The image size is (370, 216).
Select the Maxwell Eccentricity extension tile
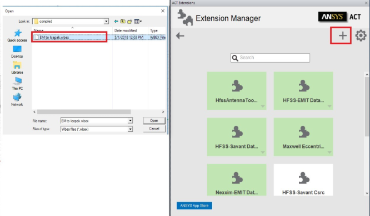(x=303, y=137)
